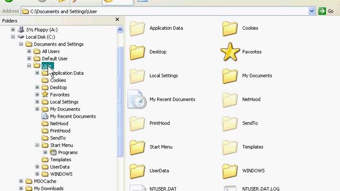Image resolution: width=340 pixels, height=191 pixels.
Task: Click the 'Local Settings' label in file pane
Action: pos(164,75)
